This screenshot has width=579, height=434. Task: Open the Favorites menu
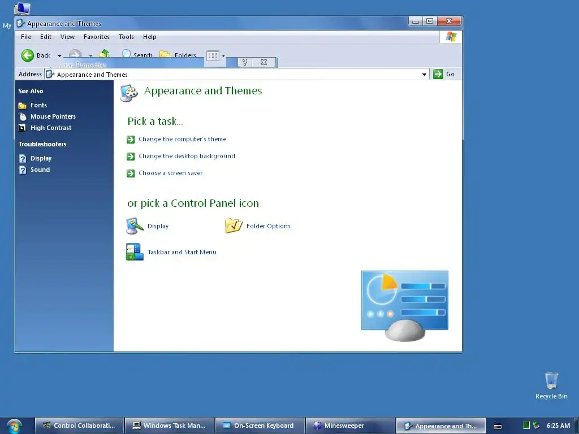pos(96,37)
